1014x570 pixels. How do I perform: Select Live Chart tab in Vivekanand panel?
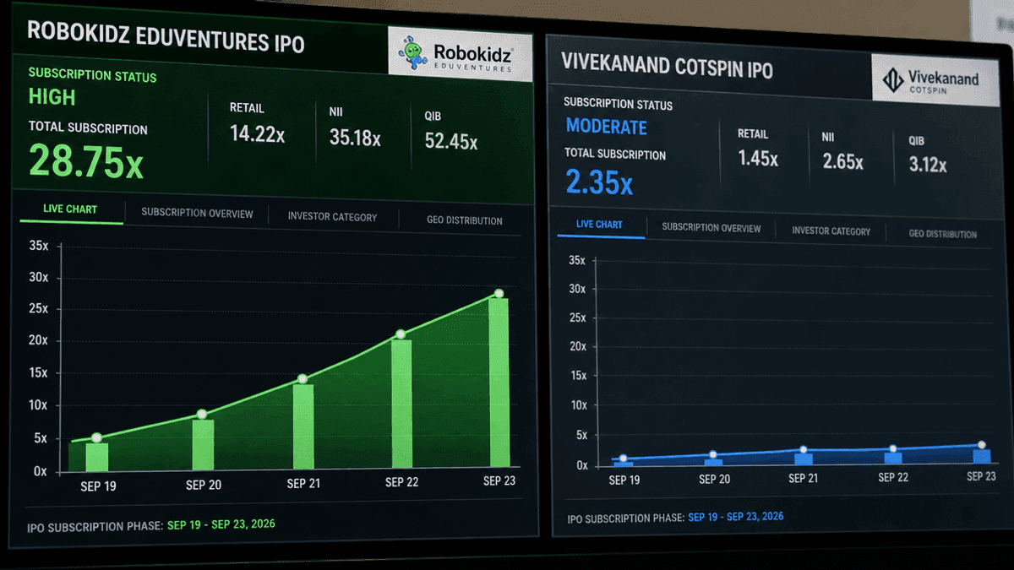coord(599,224)
